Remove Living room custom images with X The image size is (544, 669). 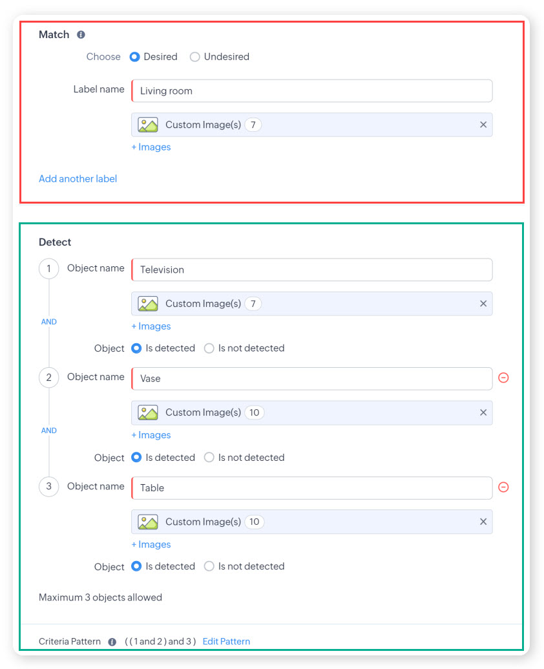point(483,125)
